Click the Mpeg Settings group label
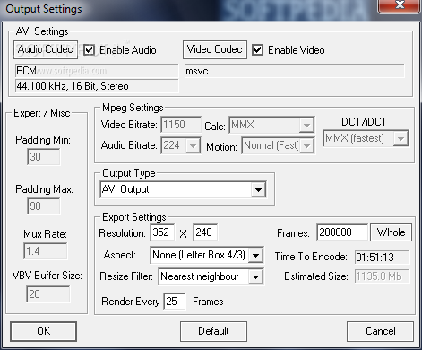 click(x=133, y=108)
